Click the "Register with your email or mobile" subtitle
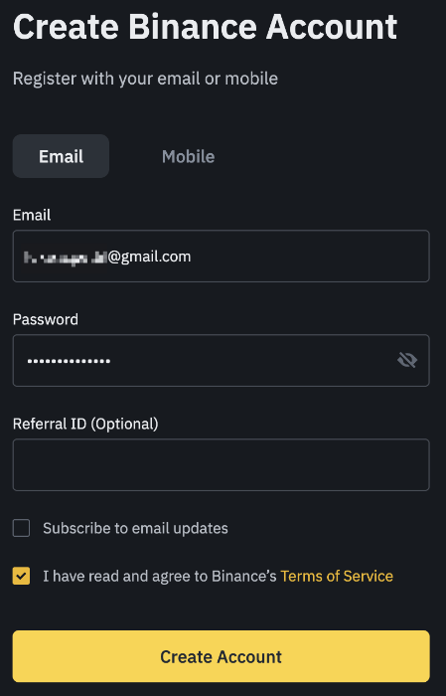The height and width of the screenshot is (696, 446). pyautogui.click(x=145, y=79)
